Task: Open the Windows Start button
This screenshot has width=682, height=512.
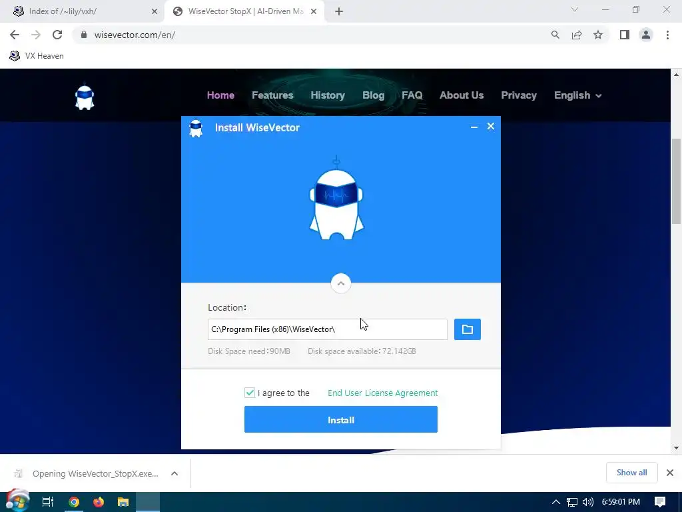Action: 17,501
